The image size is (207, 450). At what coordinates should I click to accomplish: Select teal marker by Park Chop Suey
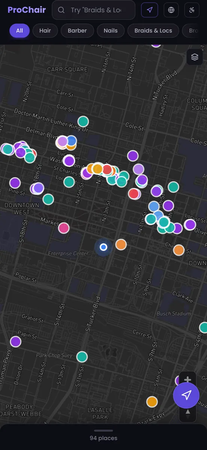[82, 357]
